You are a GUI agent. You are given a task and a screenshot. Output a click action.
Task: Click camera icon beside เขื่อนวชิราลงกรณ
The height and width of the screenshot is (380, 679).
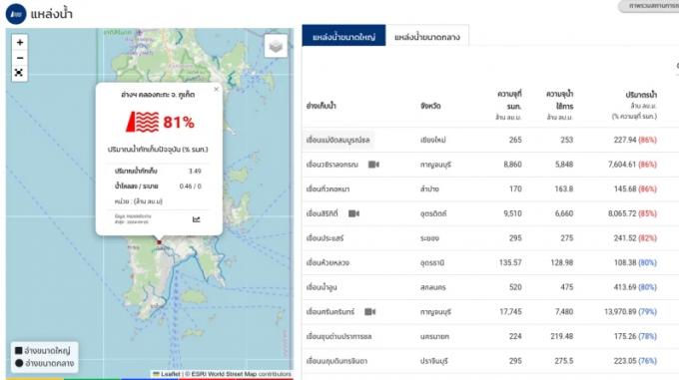pyautogui.click(x=373, y=165)
